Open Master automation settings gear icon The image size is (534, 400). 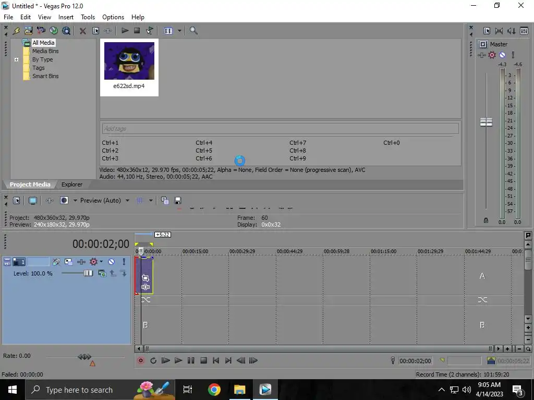492,55
